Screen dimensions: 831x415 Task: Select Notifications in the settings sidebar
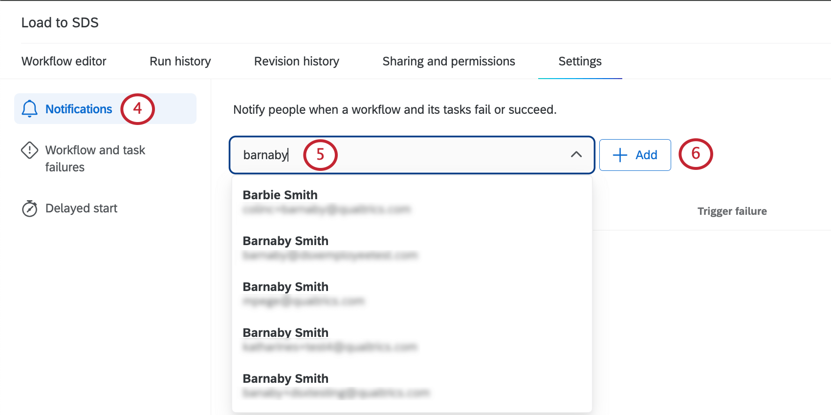pos(78,108)
